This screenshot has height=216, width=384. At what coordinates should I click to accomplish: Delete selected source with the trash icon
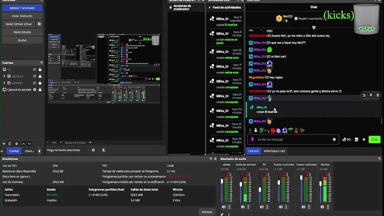[x=10, y=144]
